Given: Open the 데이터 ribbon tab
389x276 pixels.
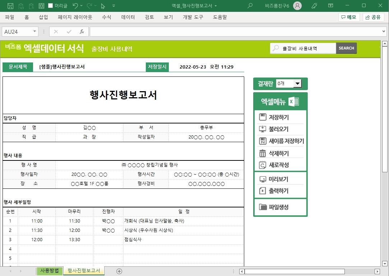Looking at the screenshot, I should pyautogui.click(x=128, y=17).
